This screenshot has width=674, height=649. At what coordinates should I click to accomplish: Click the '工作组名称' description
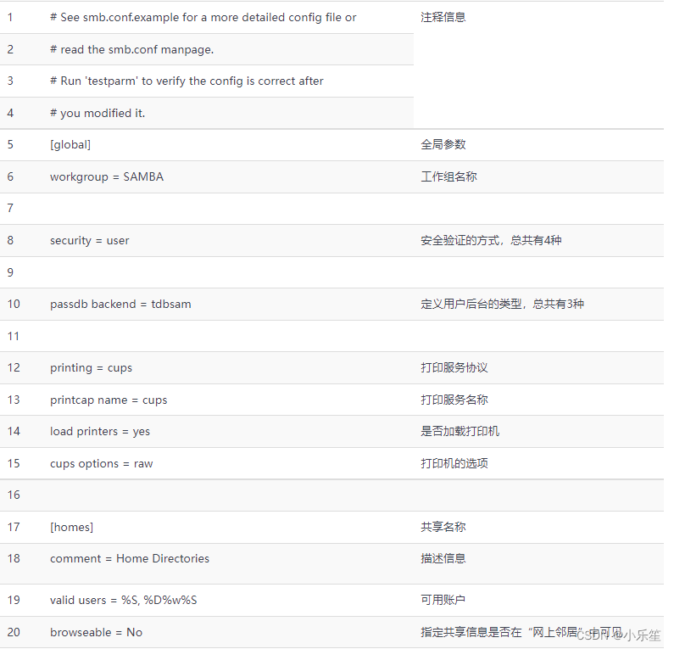pyautogui.click(x=448, y=176)
